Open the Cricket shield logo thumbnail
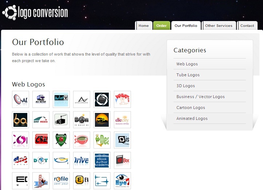This screenshot has height=190, width=263. [61, 140]
